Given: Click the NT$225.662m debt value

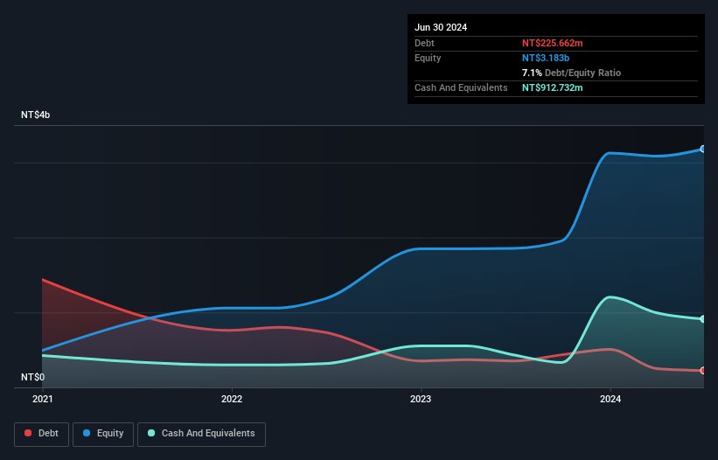Looking at the screenshot, I should click(x=552, y=43).
